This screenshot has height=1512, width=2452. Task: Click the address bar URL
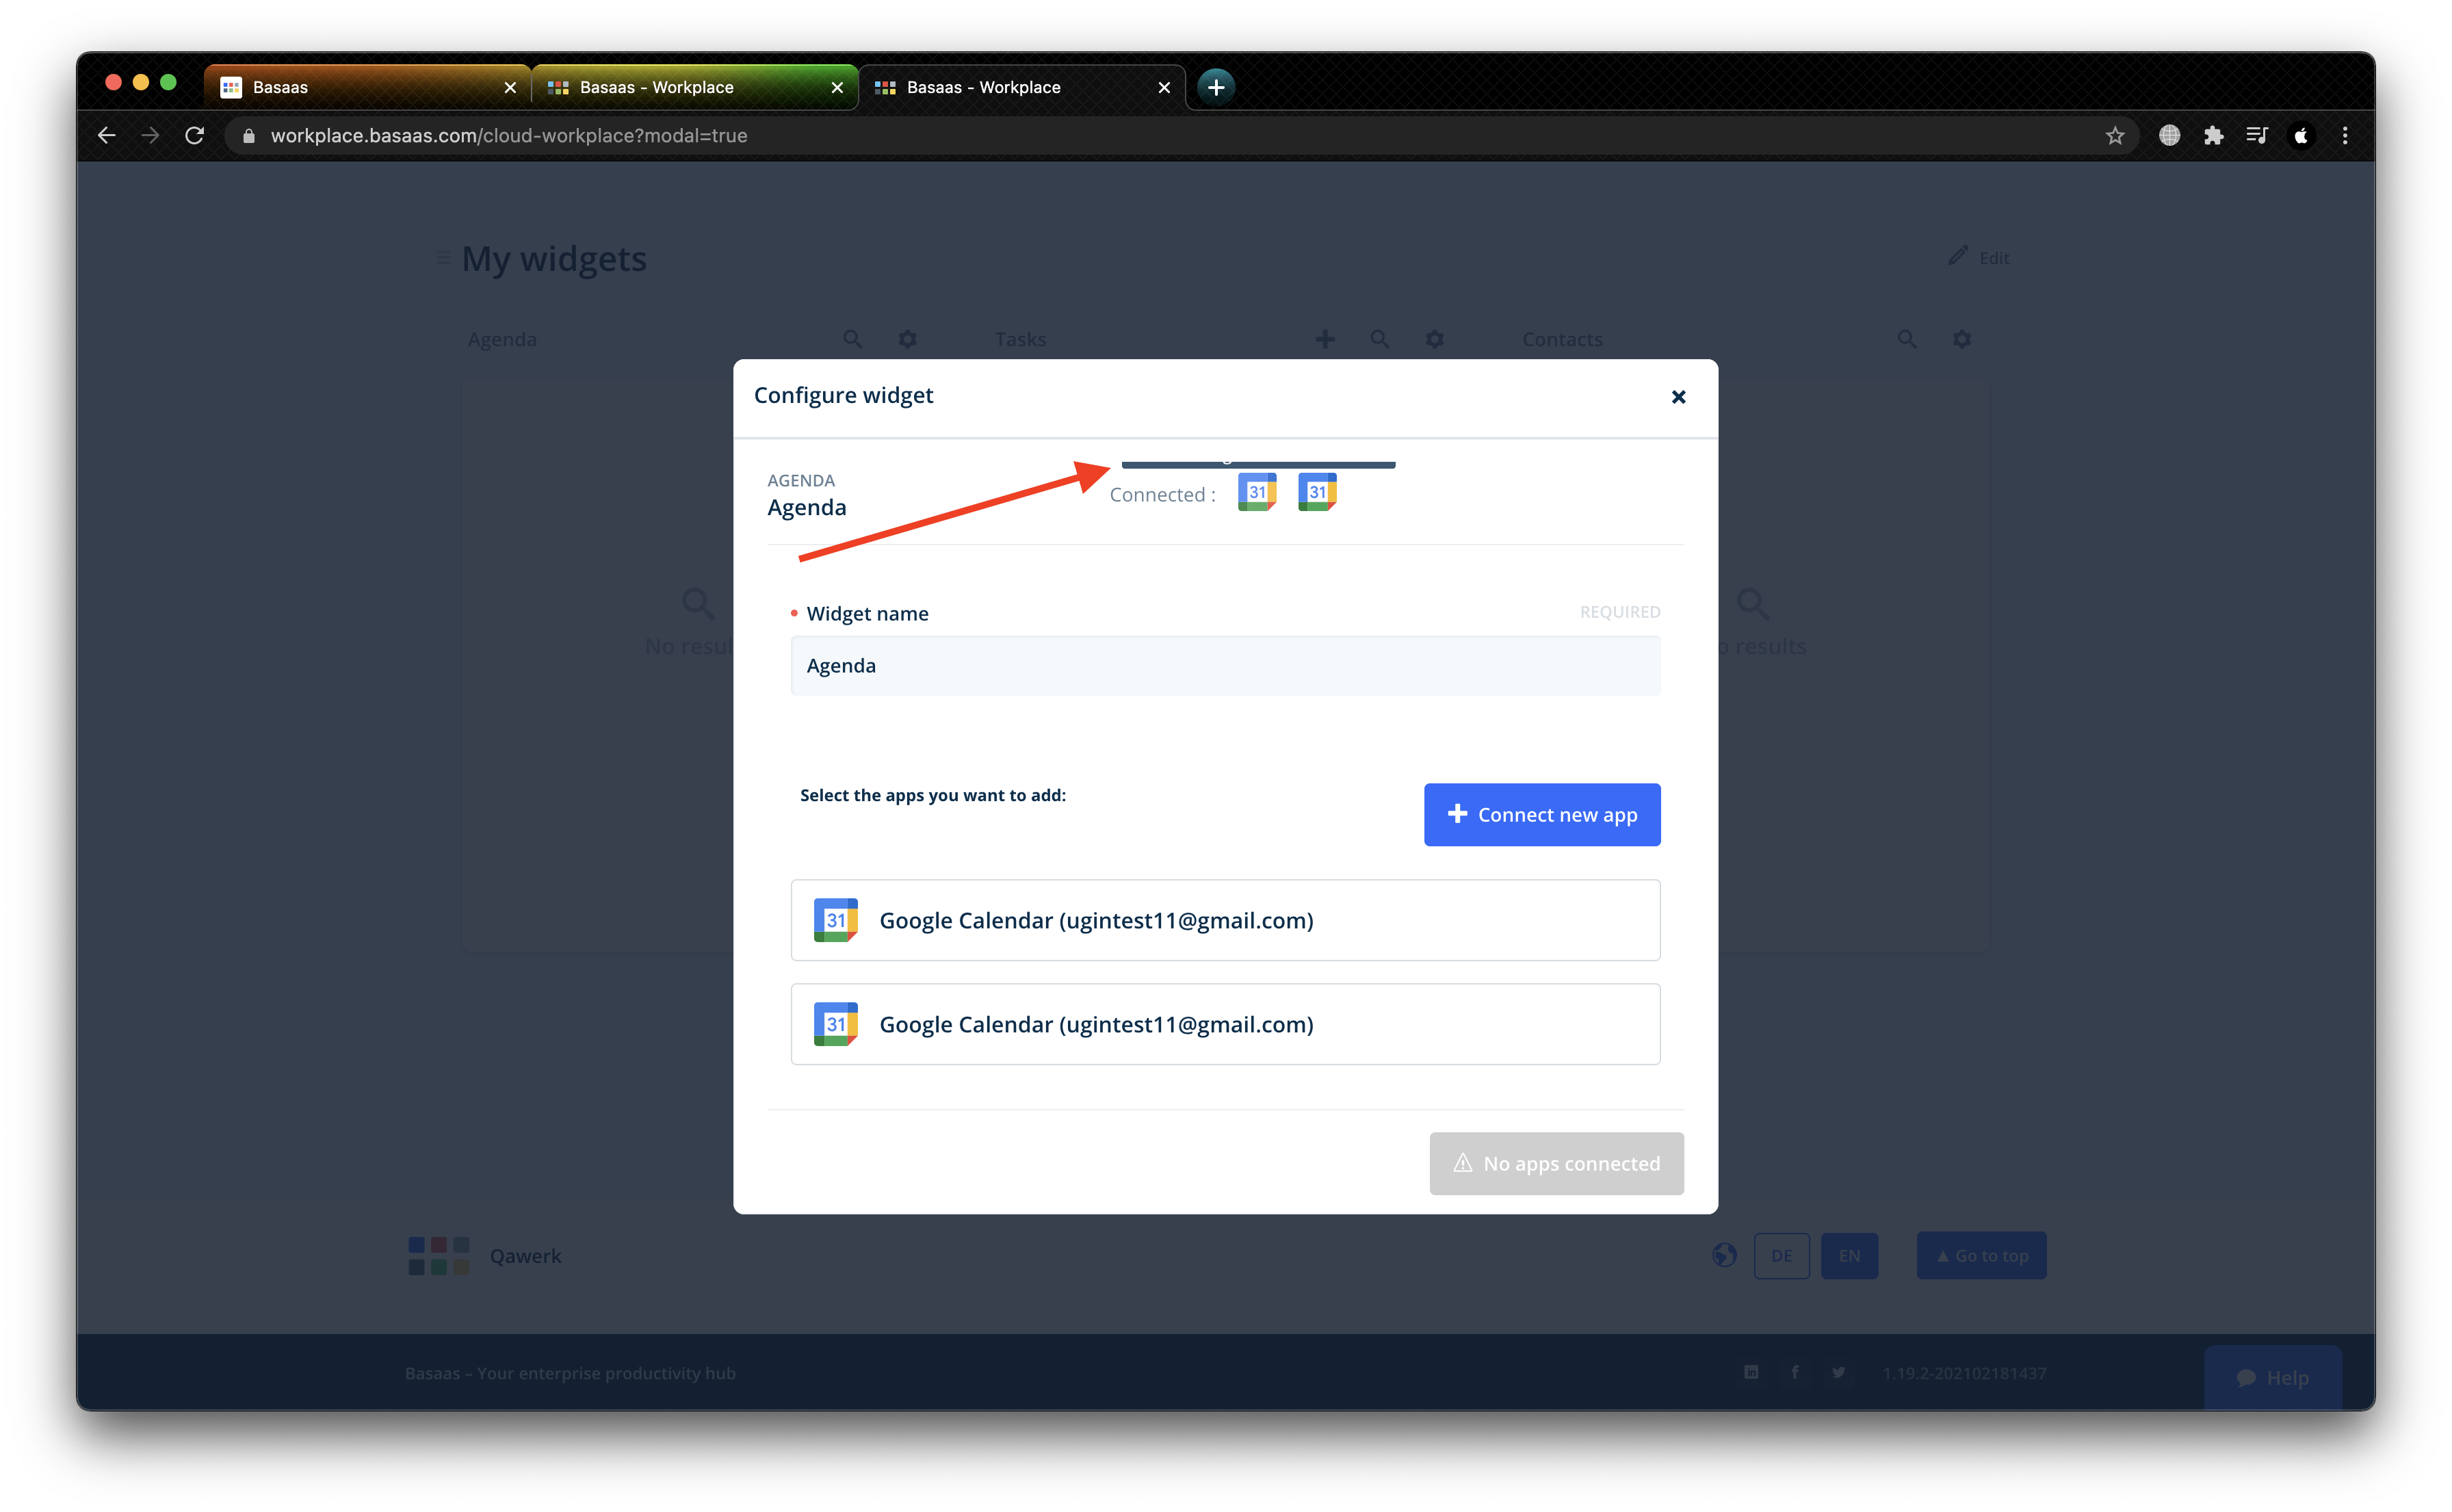pos(509,135)
